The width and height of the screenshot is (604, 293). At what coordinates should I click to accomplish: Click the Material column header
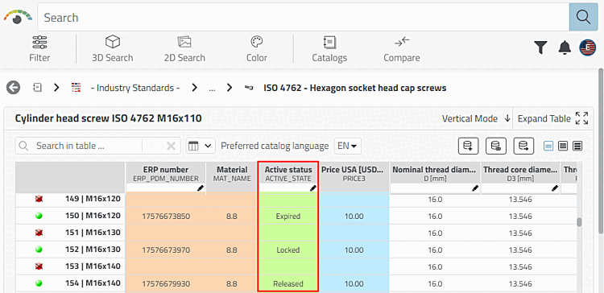click(231, 173)
